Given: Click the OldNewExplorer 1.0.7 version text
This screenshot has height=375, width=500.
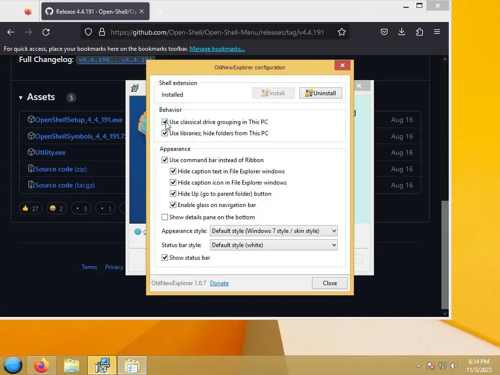Looking at the screenshot, I should [x=179, y=283].
